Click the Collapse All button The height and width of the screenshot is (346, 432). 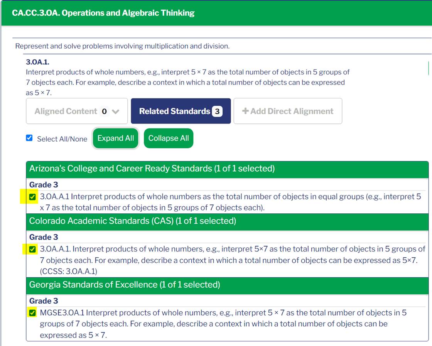point(169,138)
